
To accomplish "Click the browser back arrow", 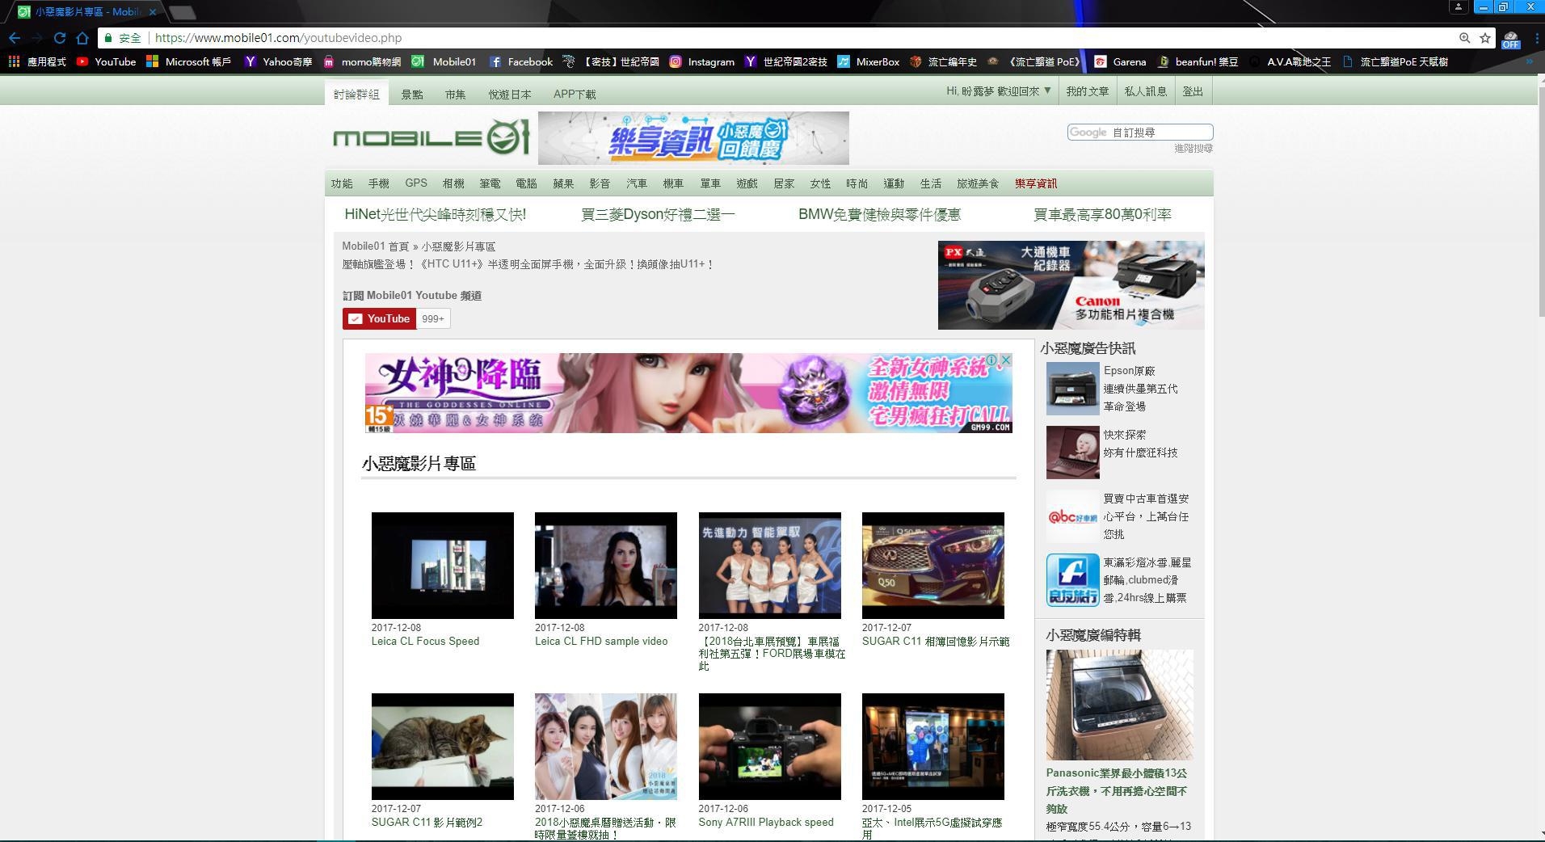I will (15, 38).
